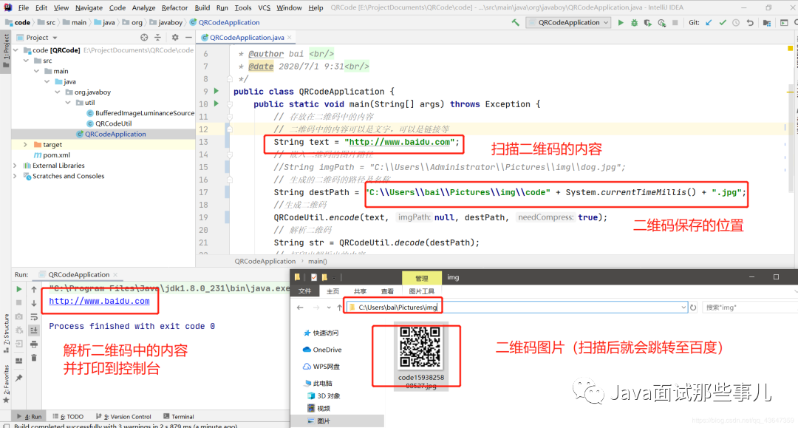Open the QRCodeApplication run configuration dropdown

[568, 22]
